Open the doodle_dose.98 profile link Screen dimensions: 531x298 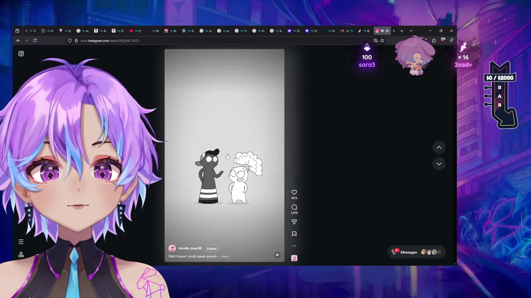190,248
